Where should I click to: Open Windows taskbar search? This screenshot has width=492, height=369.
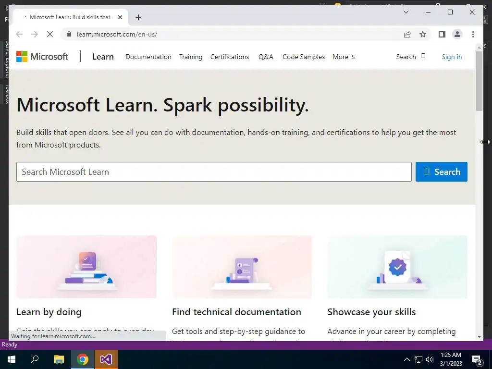35,359
